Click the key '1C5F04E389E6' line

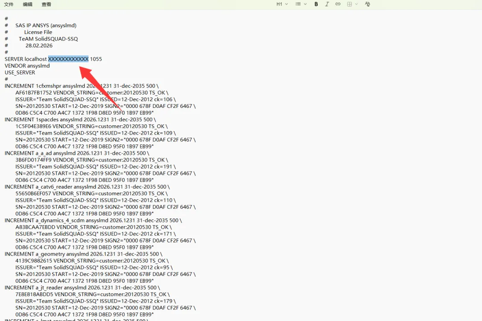pos(91,126)
